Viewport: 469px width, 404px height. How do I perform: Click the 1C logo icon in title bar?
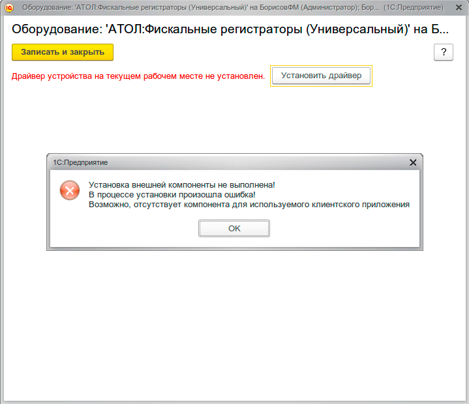9,8
